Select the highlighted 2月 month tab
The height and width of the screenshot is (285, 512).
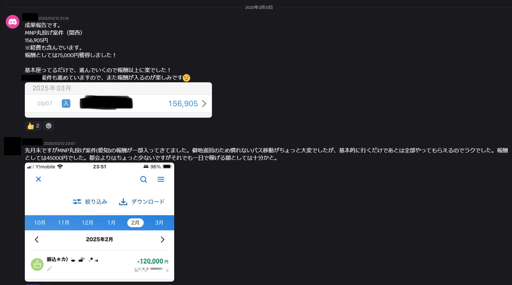[x=135, y=223]
